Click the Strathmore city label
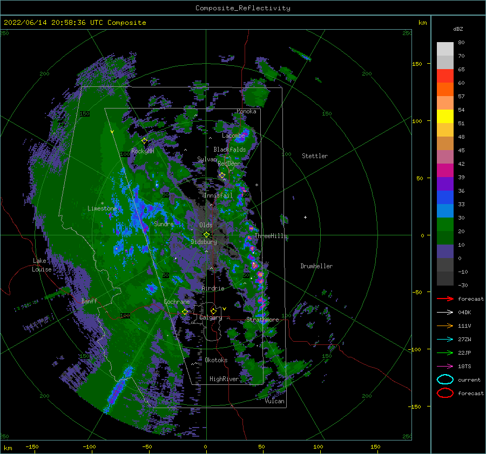Image resolution: width=486 pixels, height=454 pixels. tap(262, 320)
